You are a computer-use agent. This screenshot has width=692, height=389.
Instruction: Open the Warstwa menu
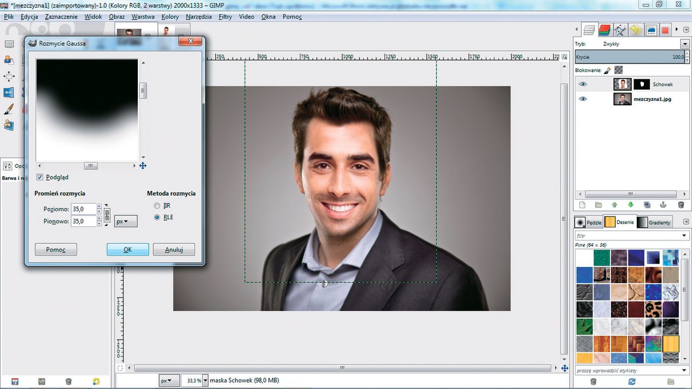click(143, 17)
